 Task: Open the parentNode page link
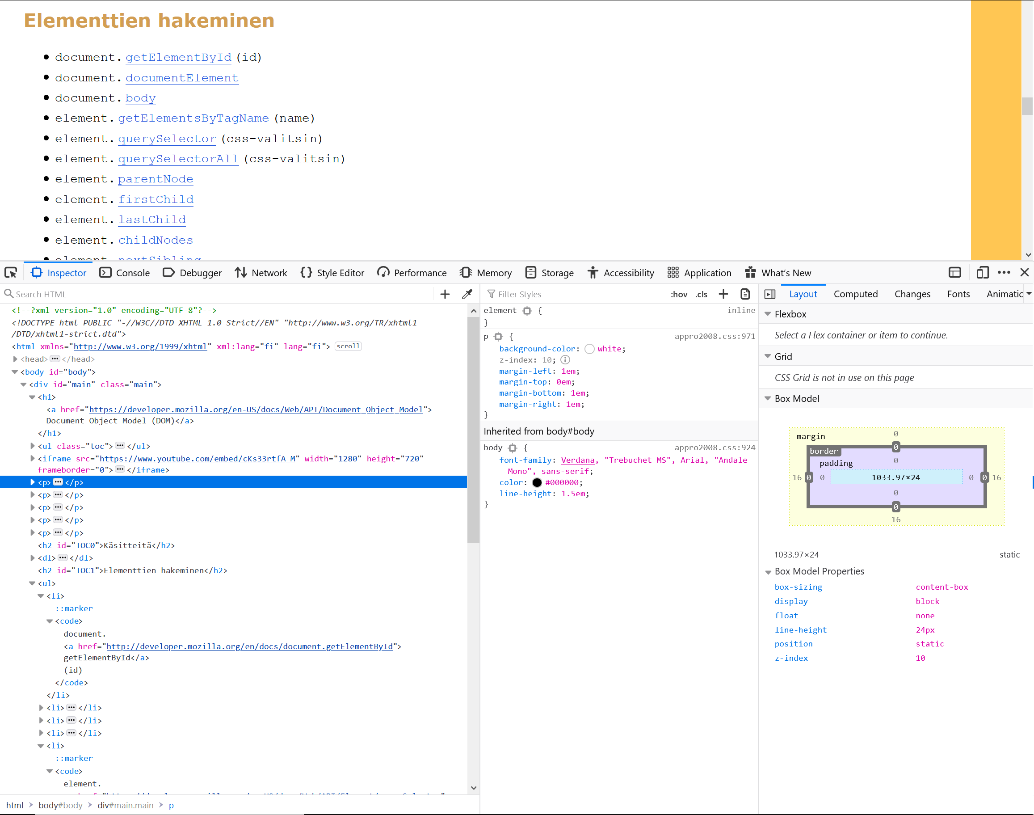point(156,179)
